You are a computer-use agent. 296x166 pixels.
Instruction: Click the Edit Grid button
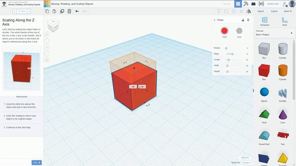click(x=245, y=158)
